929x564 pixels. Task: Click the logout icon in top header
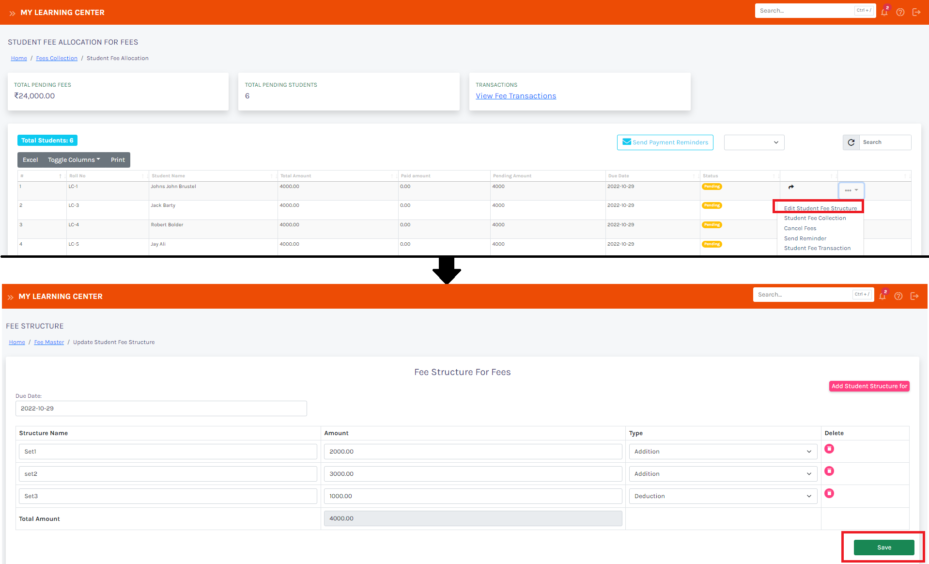916,12
